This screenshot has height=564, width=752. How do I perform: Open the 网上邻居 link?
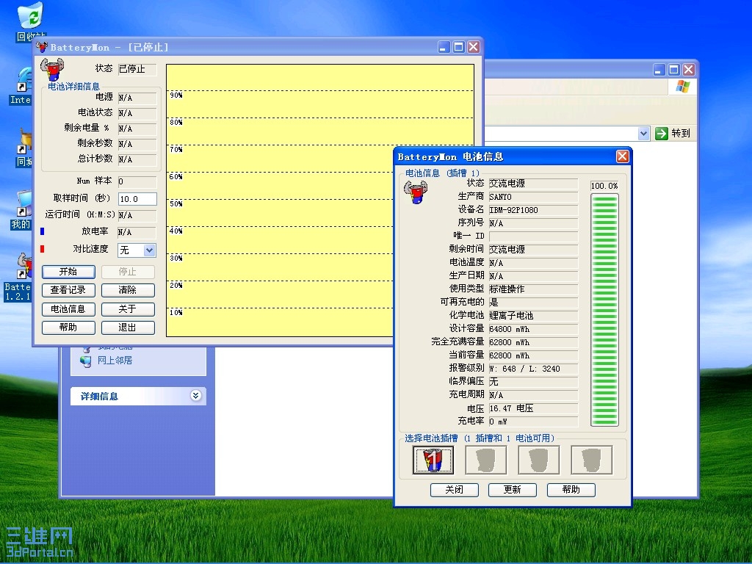(x=115, y=361)
